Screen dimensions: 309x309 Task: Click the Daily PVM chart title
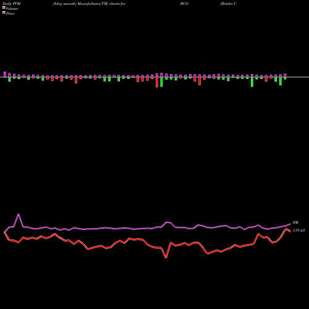point(12,4)
